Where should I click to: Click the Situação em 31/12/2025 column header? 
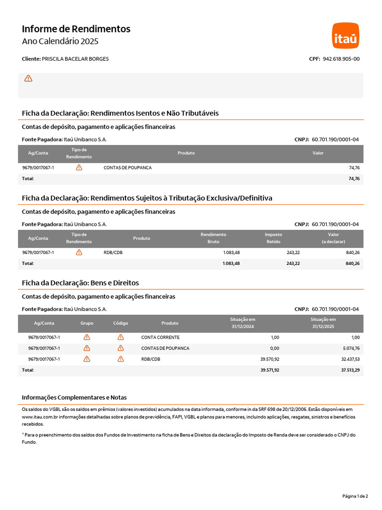(323, 323)
